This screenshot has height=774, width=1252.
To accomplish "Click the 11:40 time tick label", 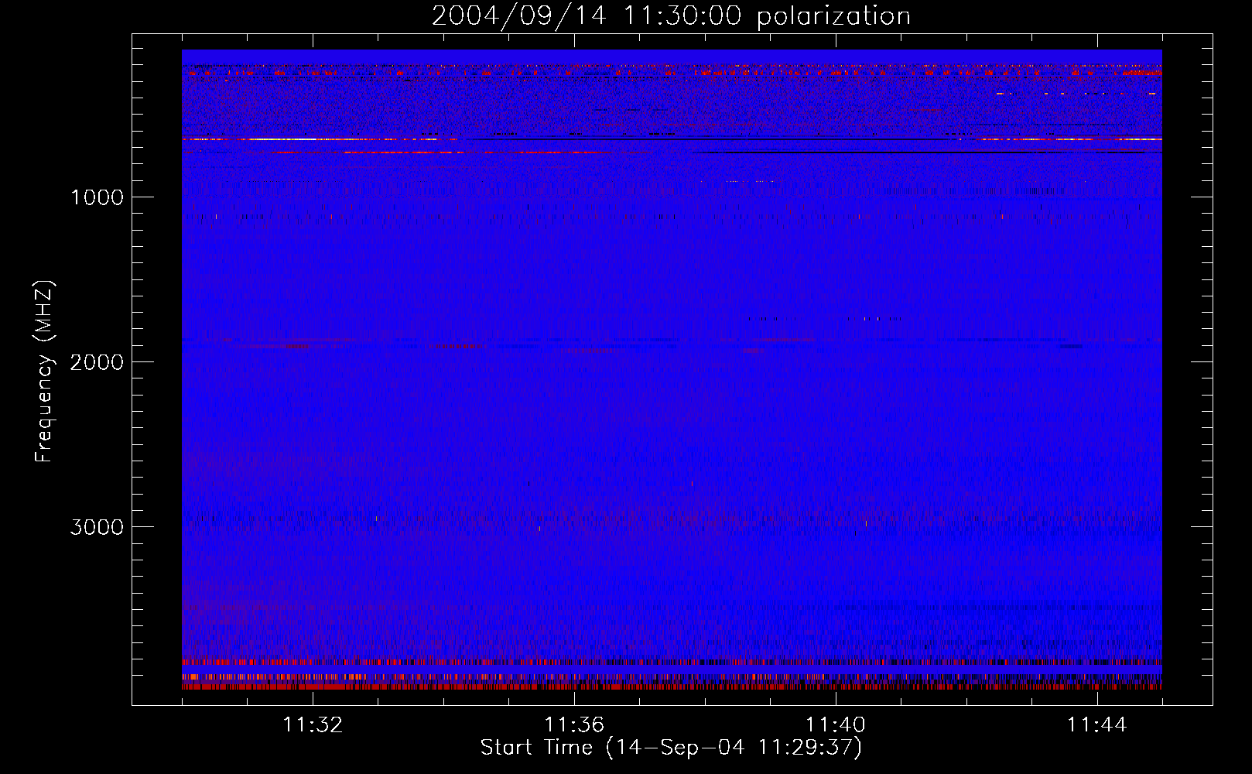I will click(x=836, y=725).
